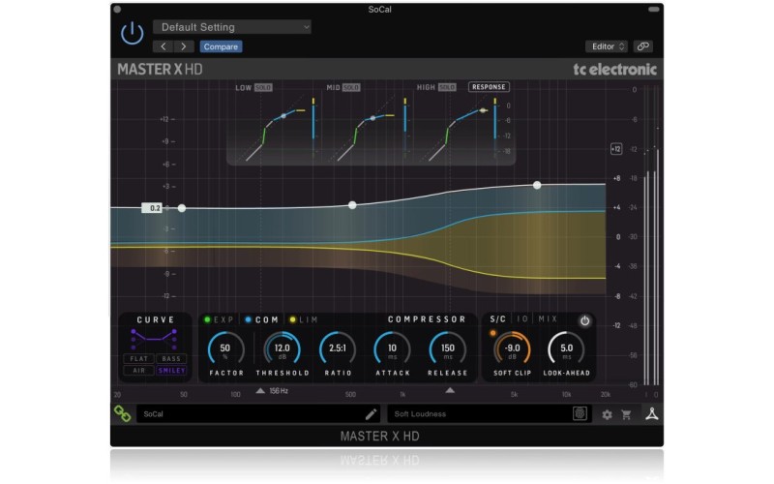Switch to the EXP expander tab
This screenshot has width=774, height=484.
[x=220, y=319]
